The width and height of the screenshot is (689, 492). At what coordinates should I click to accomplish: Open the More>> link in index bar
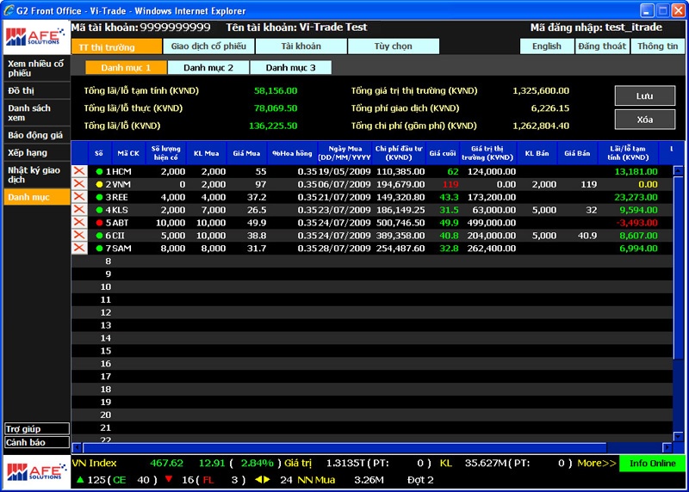click(x=596, y=463)
